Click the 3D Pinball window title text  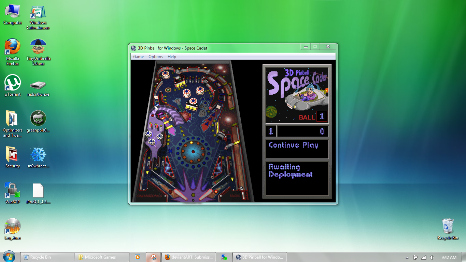pos(172,48)
